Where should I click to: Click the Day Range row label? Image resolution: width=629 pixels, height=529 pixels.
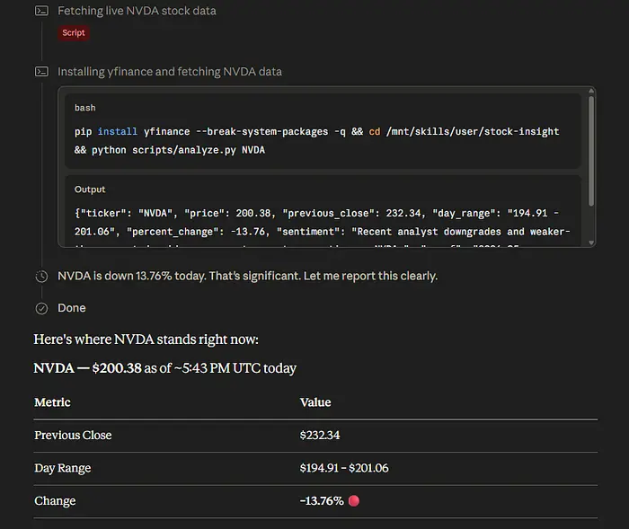click(63, 468)
